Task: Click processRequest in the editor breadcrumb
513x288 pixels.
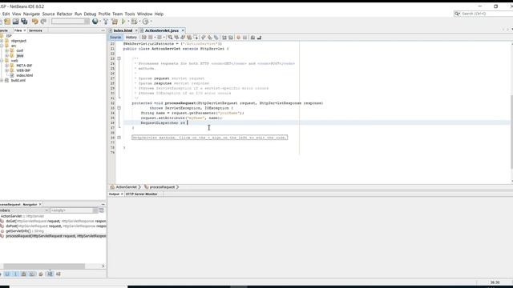Action: (162, 187)
